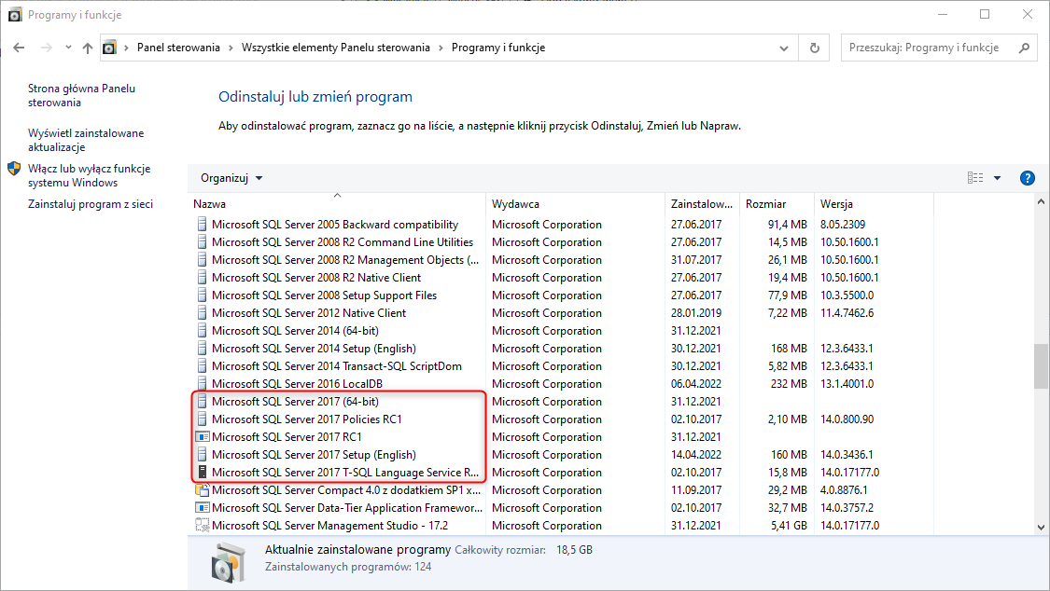
Task: Click icon of SQL Server 2005 Backward compatibility
Action: (x=203, y=224)
